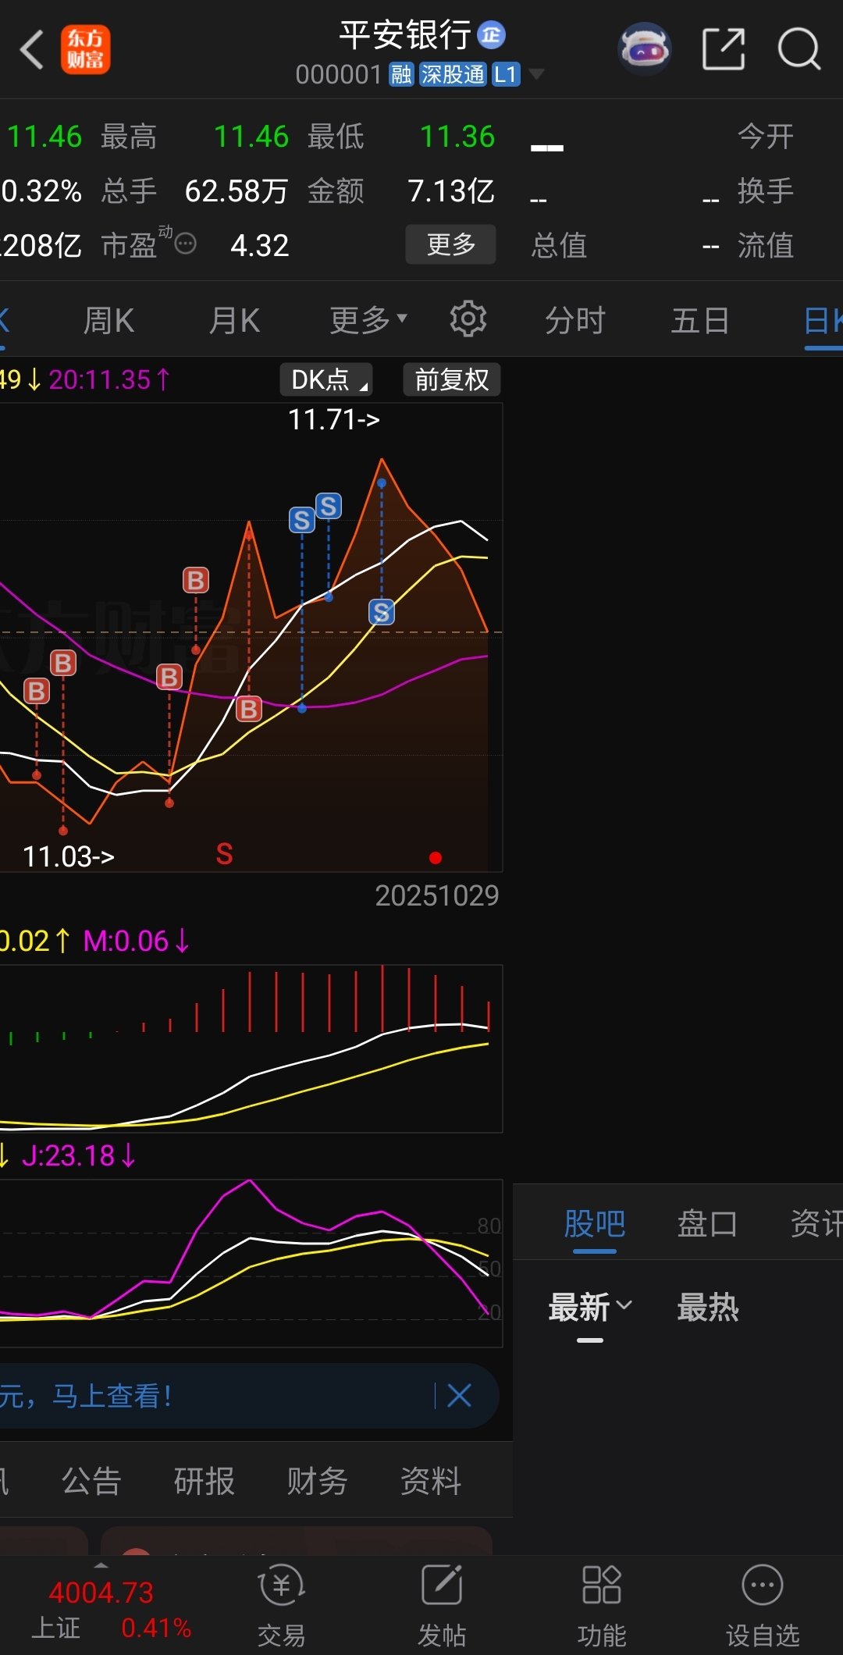843x1655 pixels.
Task: Tap the MACD histogram chart area
Action: (251, 1048)
